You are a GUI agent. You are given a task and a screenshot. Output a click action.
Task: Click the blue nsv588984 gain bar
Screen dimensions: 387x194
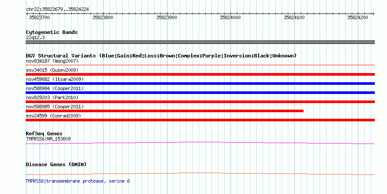(200, 93)
